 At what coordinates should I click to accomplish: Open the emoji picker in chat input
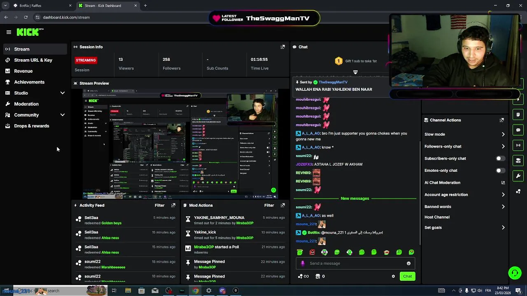(408, 264)
